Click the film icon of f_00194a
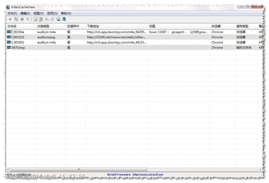This screenshot has height=183, width=269. click(x=9, y=32)
